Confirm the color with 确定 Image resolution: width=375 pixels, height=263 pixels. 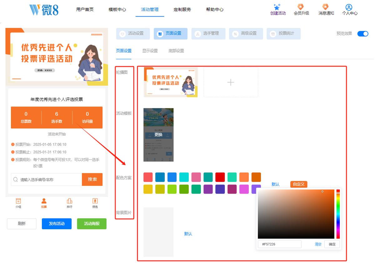tap(332, 244)
